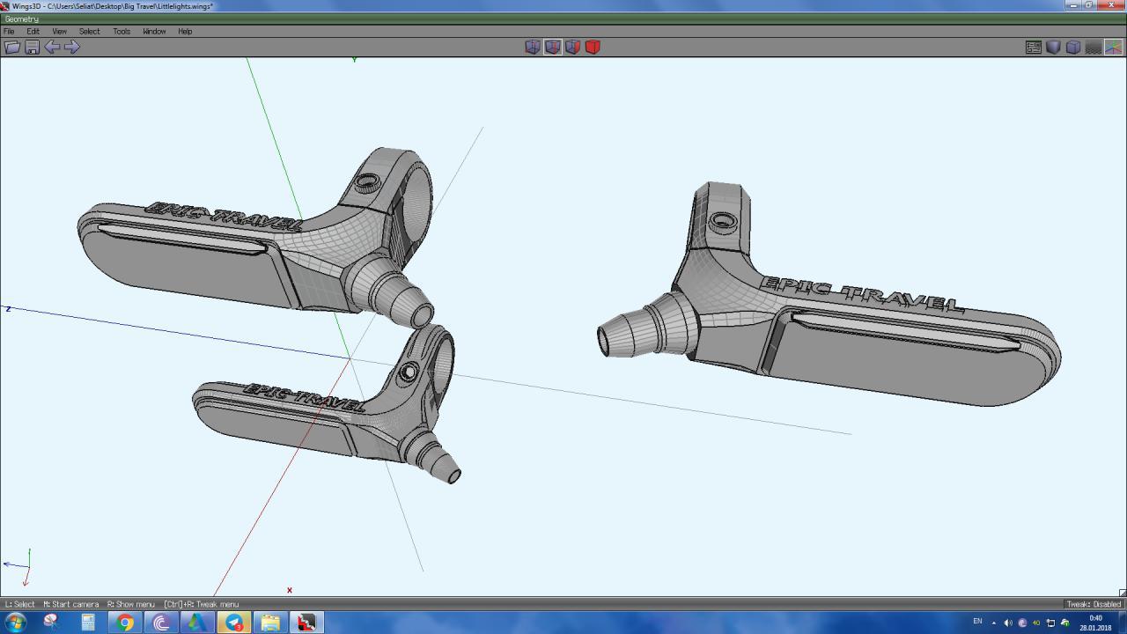Save file using floppy disk icon
Image resolution: width=1127 pixels, height=634 pixels.
coord(32,47)
